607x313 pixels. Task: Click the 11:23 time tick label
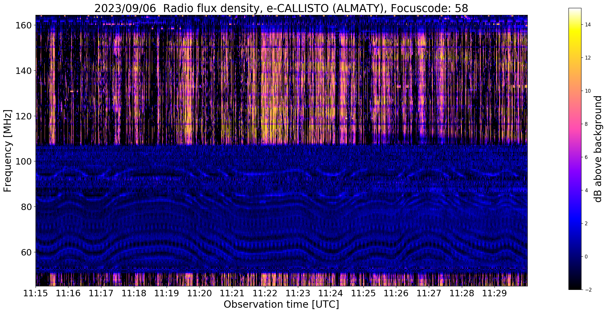[298, 293]
